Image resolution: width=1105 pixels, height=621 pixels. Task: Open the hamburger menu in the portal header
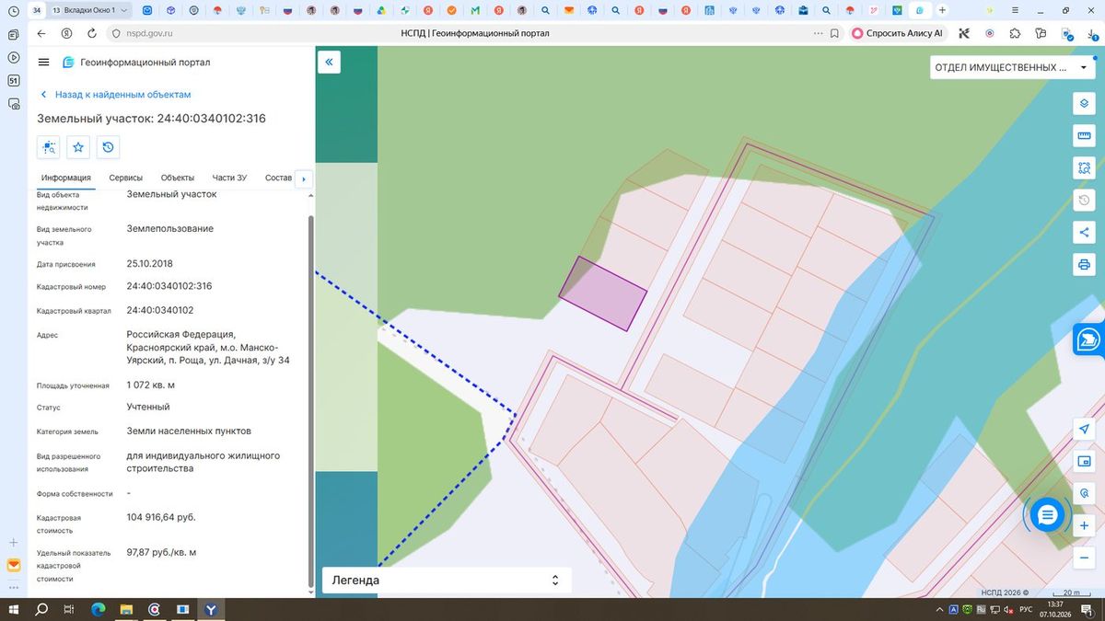coord(43,62)
